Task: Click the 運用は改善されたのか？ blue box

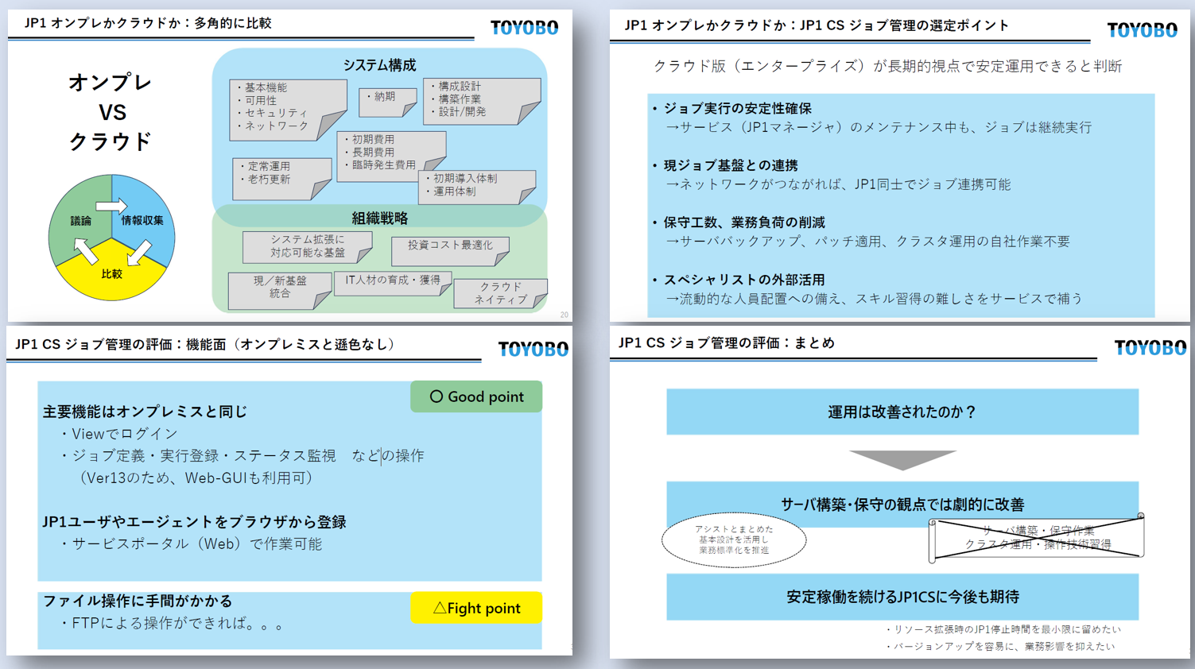Action: [x=902, y=412]
